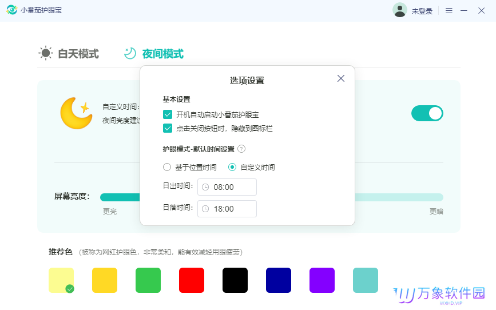Screen dimensions: 496x310
Task: Select the teal color swatch
Action: click(x=366, y=280)
